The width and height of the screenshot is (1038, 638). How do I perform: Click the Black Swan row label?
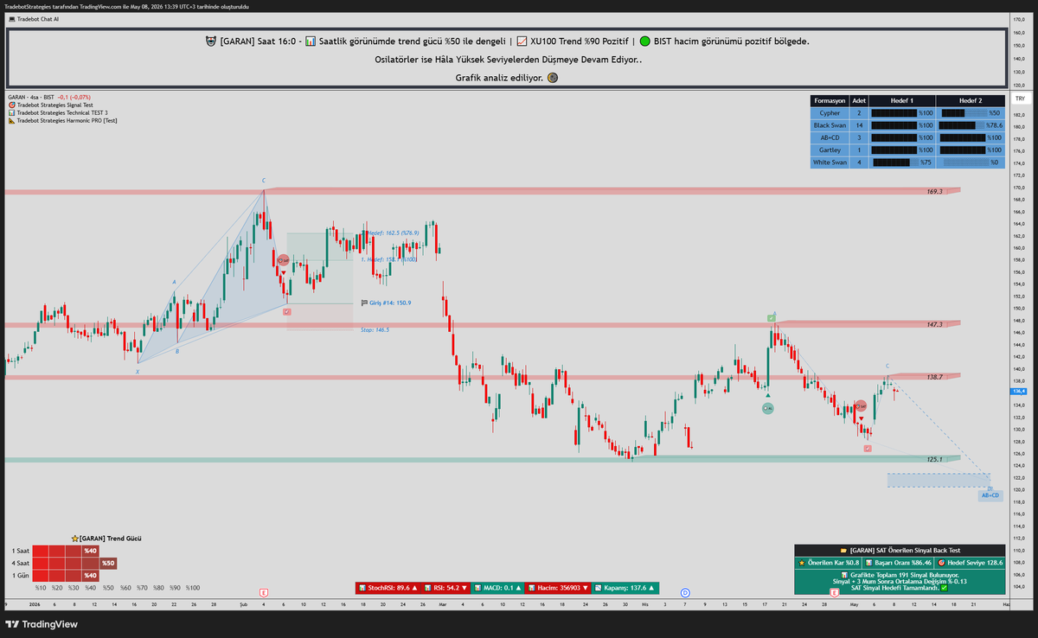click(830, 125)
